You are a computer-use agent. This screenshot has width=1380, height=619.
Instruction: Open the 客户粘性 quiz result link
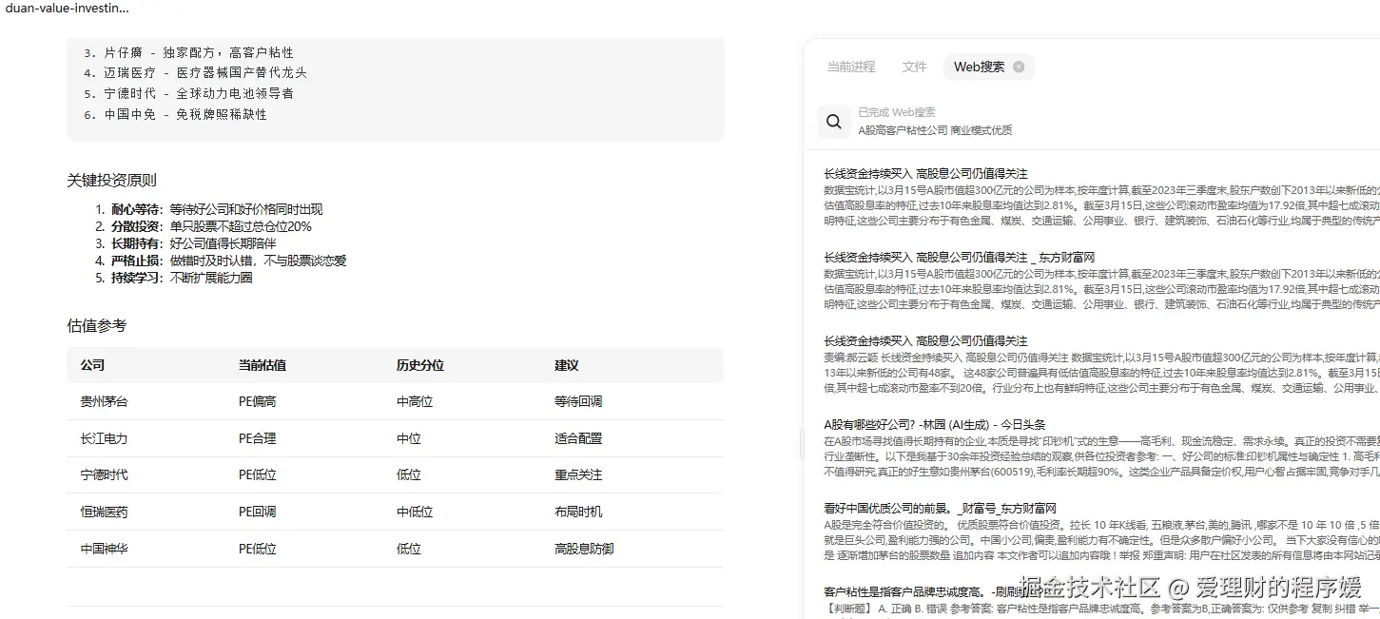click(918, 590)
